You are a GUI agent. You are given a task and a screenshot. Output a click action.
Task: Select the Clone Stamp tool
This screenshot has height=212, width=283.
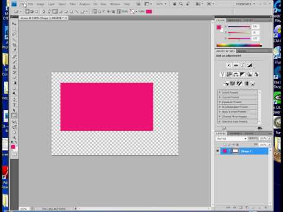pos(14,67)
